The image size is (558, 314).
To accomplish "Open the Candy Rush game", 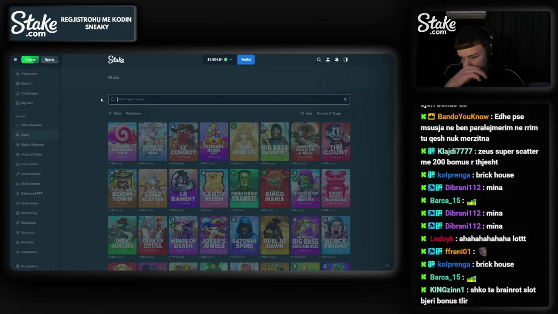I will click(x=214, y=188).
